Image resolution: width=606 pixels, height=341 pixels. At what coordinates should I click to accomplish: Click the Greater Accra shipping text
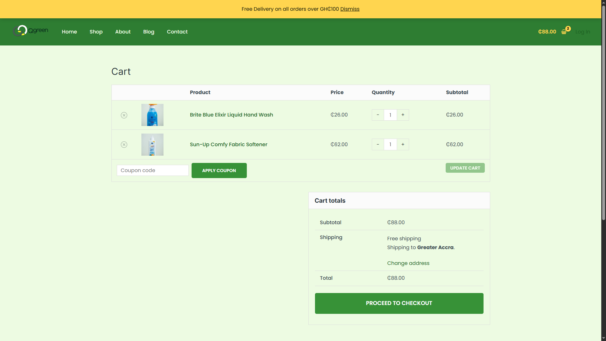pos(435,248)
